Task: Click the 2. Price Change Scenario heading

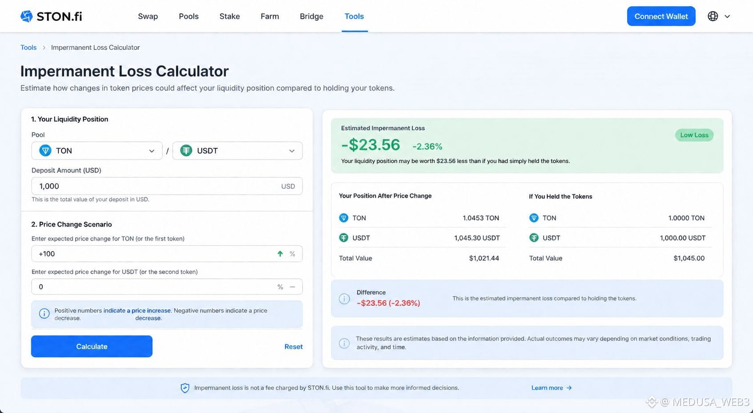Action: (72, 225)
